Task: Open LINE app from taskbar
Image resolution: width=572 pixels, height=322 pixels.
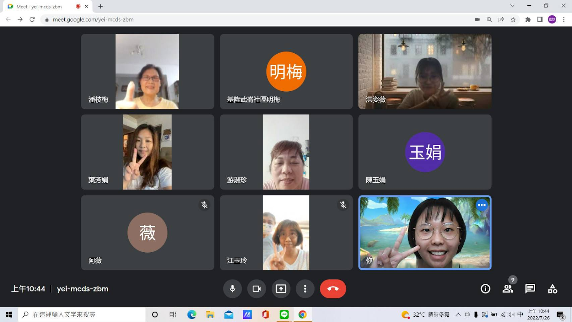Action: pos(284,314)
